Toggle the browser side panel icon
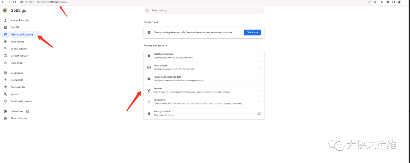410x163 pixels. 393,2
